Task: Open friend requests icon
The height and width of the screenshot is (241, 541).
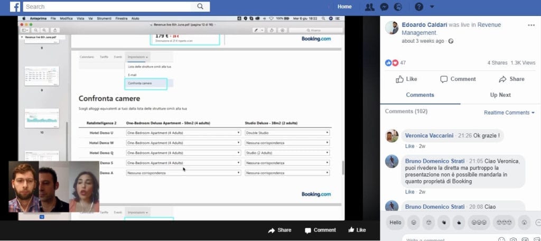Action: pyautogui.click(x=369, y=7)
